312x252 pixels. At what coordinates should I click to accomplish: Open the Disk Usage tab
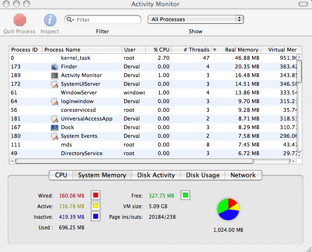click(x=202, y=175)
